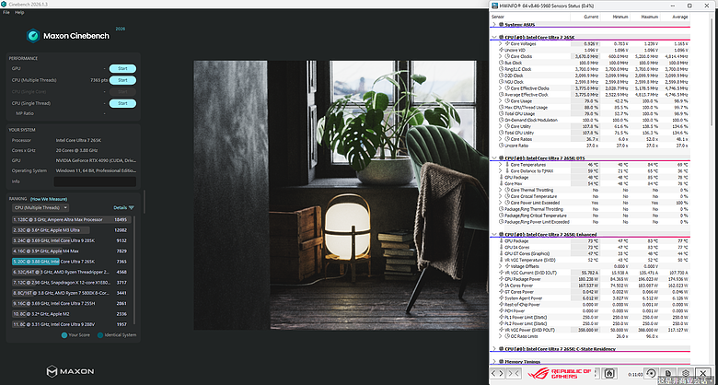
Task: Click HWiNFO fan control icon
Action: tap(609, 374)
